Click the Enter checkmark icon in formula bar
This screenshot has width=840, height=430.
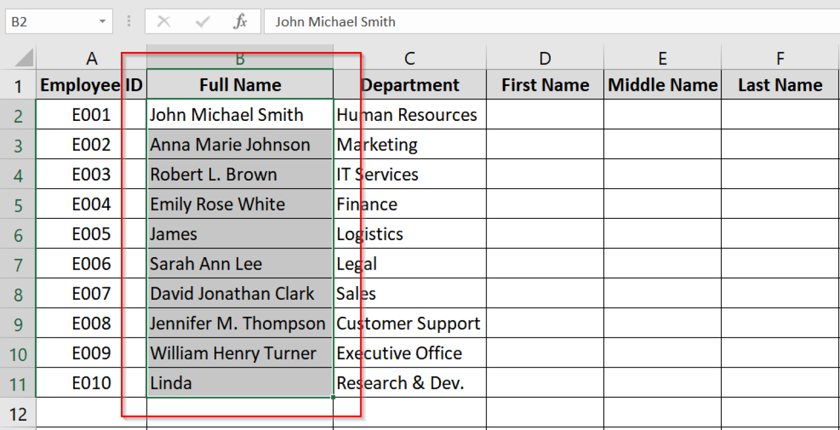[202, 21]
